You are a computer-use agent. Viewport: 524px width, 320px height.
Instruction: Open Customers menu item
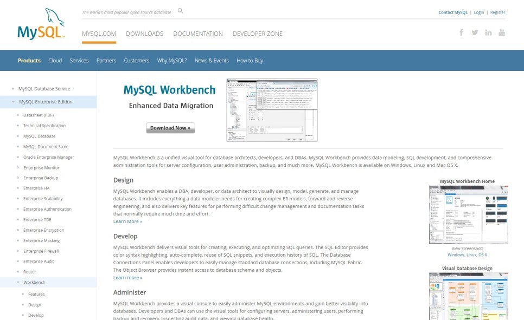[137, 61]
